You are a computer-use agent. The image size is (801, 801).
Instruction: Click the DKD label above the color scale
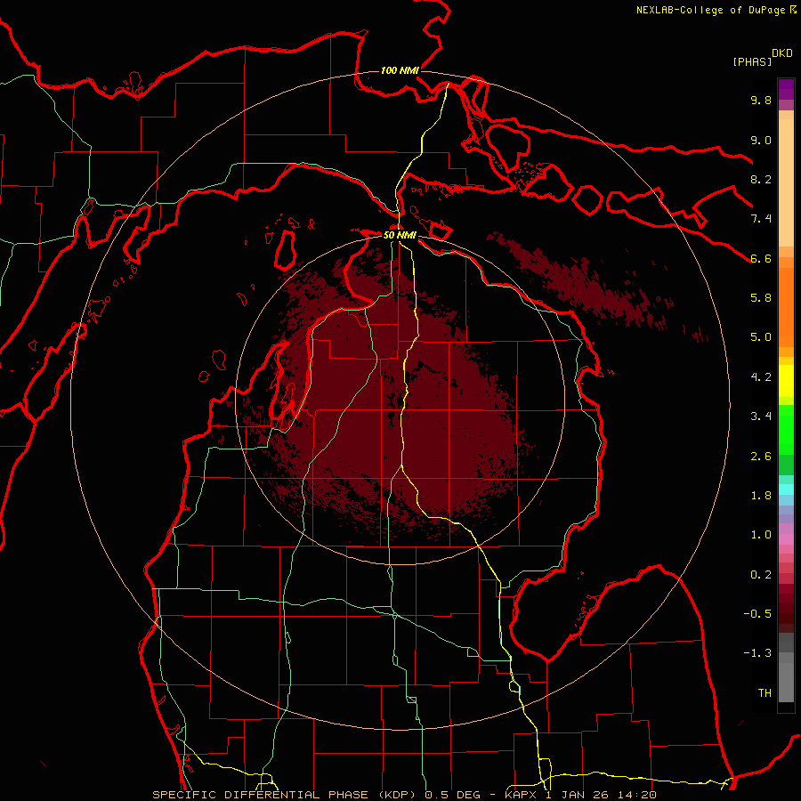pos(782,53)
